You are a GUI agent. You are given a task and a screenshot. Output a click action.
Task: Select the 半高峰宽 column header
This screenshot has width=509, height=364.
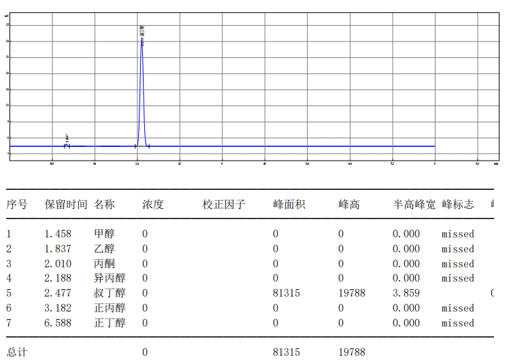pos(414,204)
